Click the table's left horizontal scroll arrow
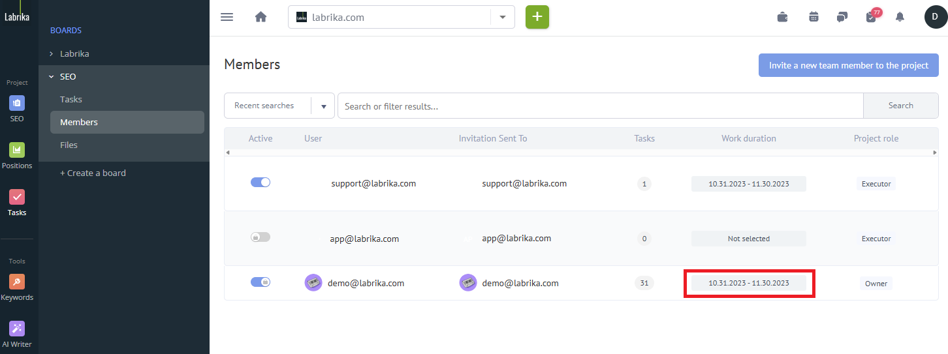 pos(228,153)
